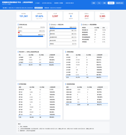Click the 04:01:24 clock display
The height and width of the screenshot is (135, 126).
click(x=120, y=3)
